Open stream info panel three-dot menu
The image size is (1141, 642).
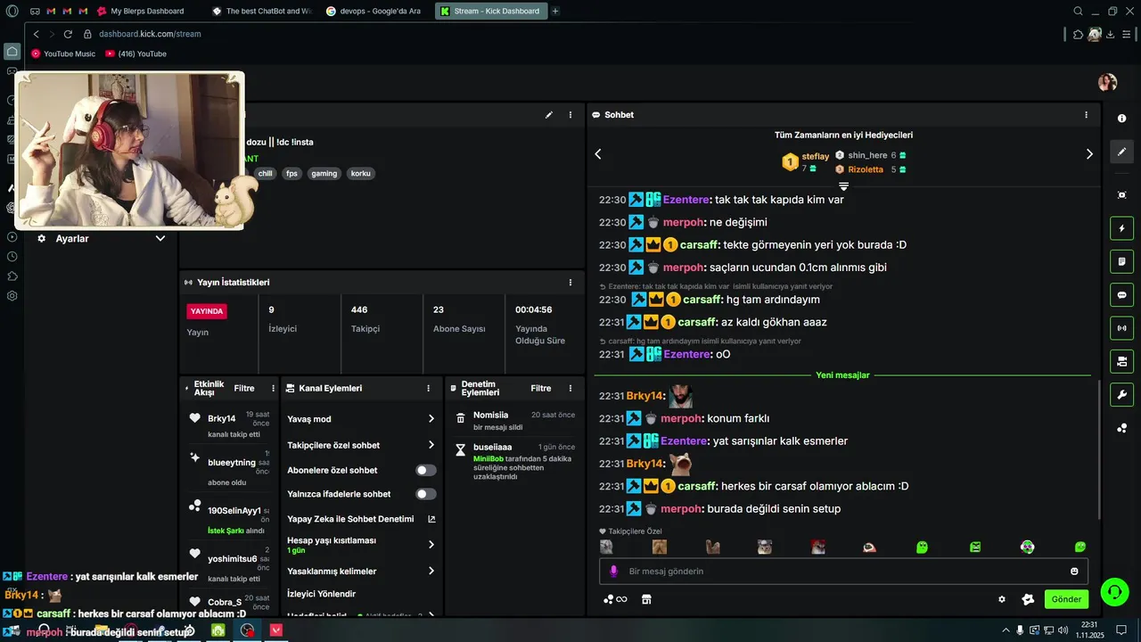click(x=570, y=115)
